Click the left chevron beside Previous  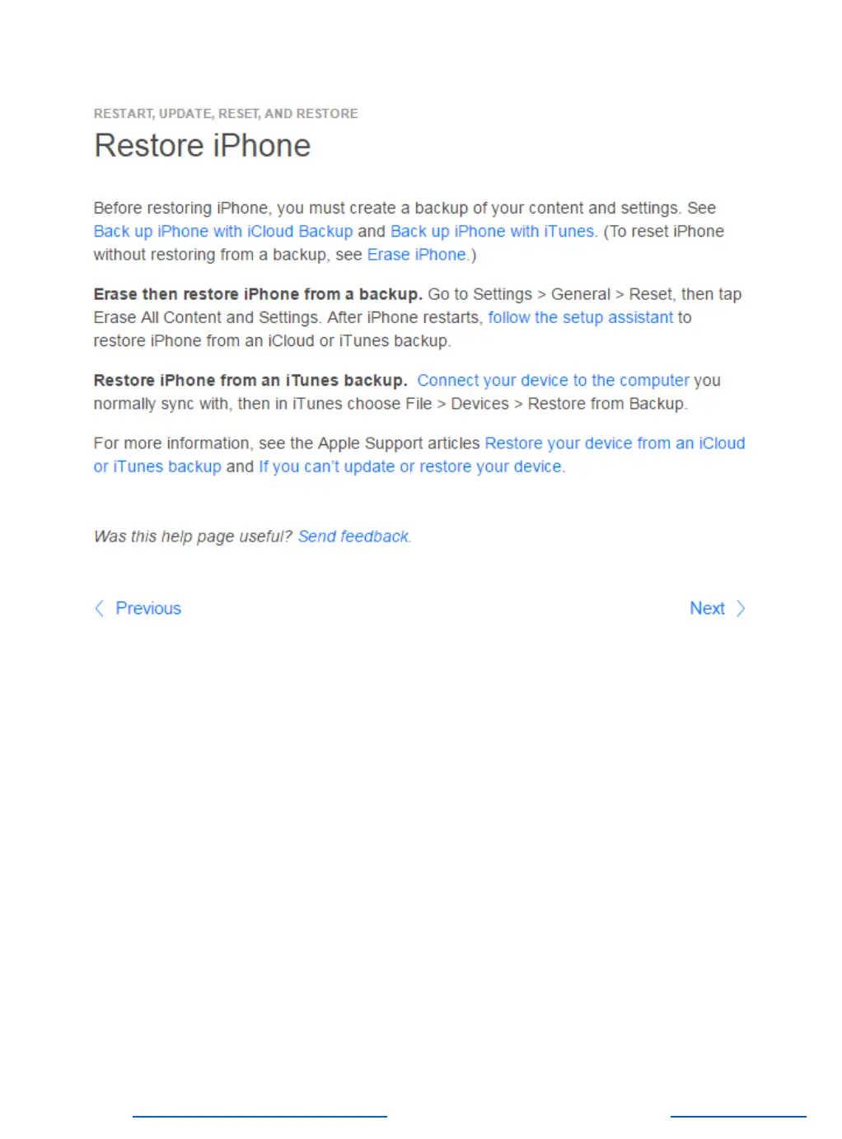pyautogui.click(x=99, y=608)
